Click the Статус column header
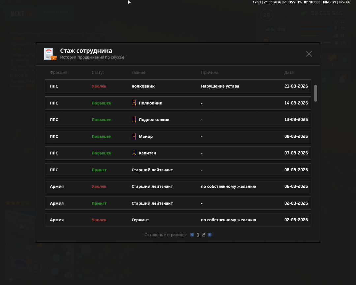The height and width of the screenshot is (285, 356). pos(98,72)
